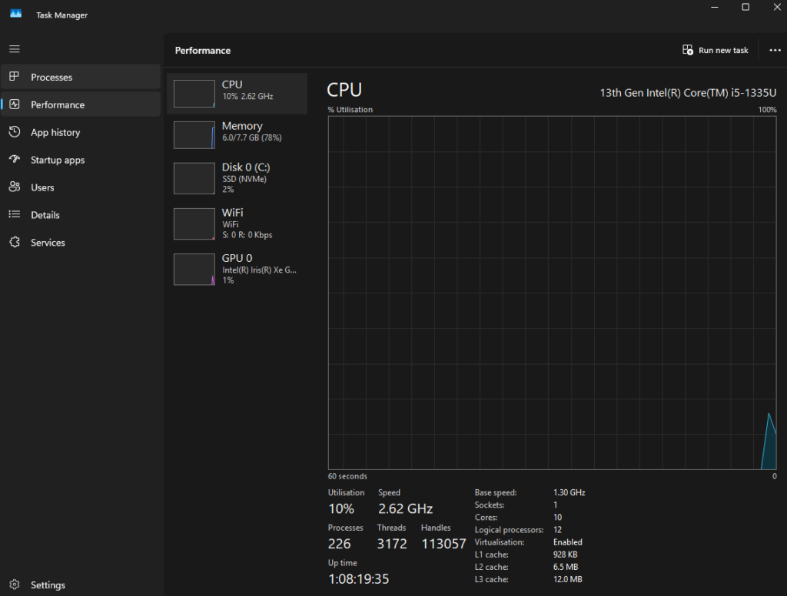Viewport: 787px width, 596px height.
Task: Click the Startup apps gauge icon
Action: (x=15, y=159)
